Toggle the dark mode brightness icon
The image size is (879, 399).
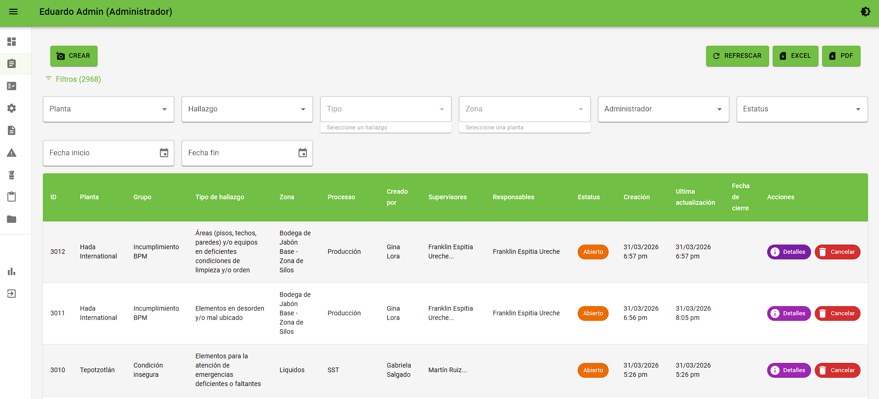pyautogui.click(x=866, y=12)
